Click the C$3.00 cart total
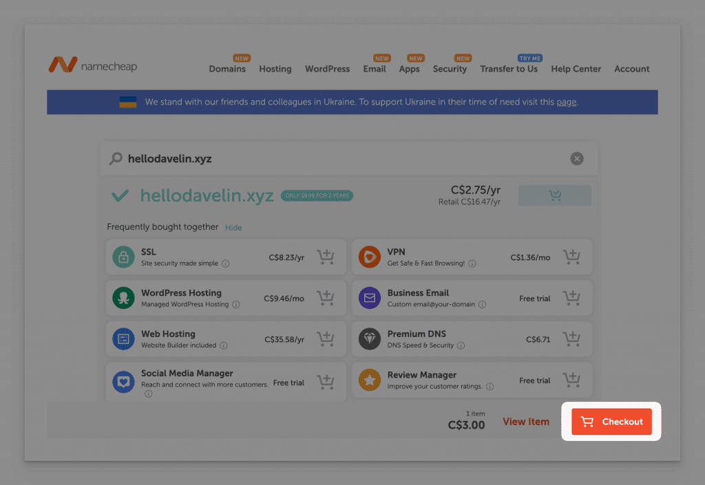Image resolution: width=705 pixels, height=485 pixels. coord(466,425)
